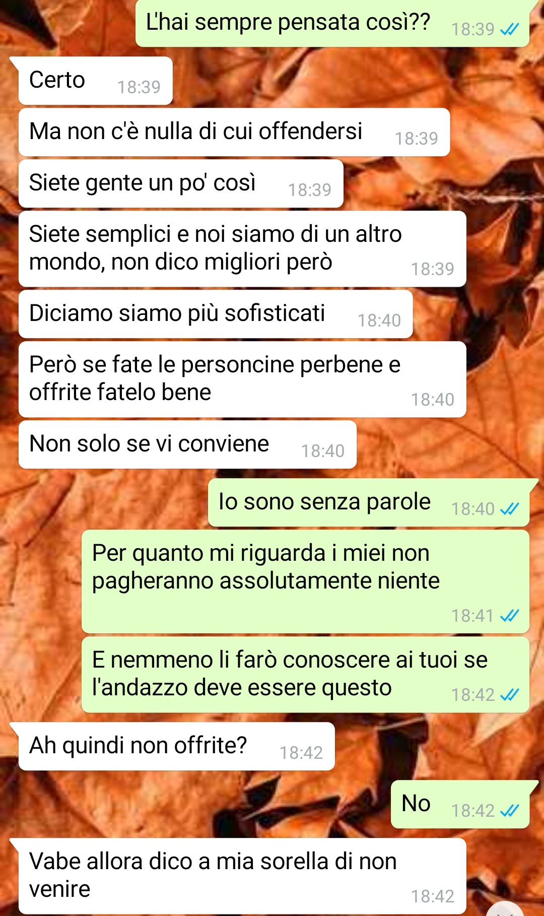The height and width of the screenshot is (916, 544).
Task: Tap the "Siete gente un po' così" bubble
Action: click(181, 183)
